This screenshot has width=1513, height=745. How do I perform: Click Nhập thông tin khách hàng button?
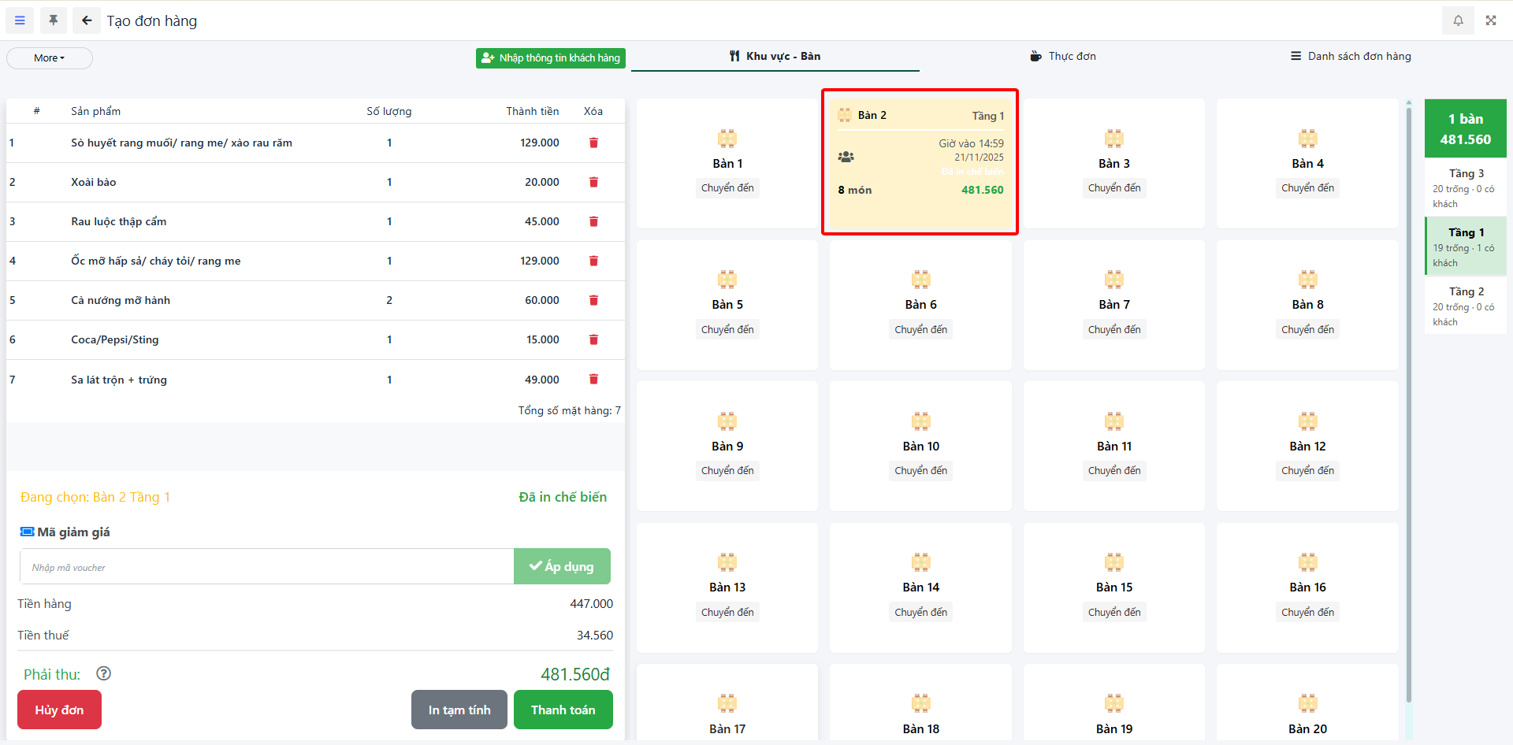click(x=551, y=58)
